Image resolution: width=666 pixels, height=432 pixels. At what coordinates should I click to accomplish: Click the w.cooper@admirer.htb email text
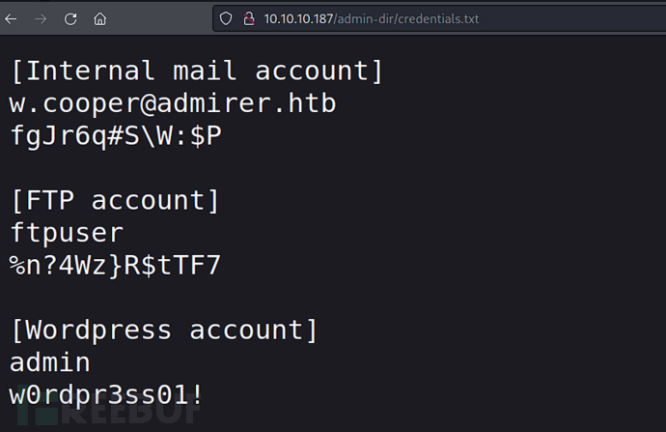pyautogui.click(x=173, y=103)
